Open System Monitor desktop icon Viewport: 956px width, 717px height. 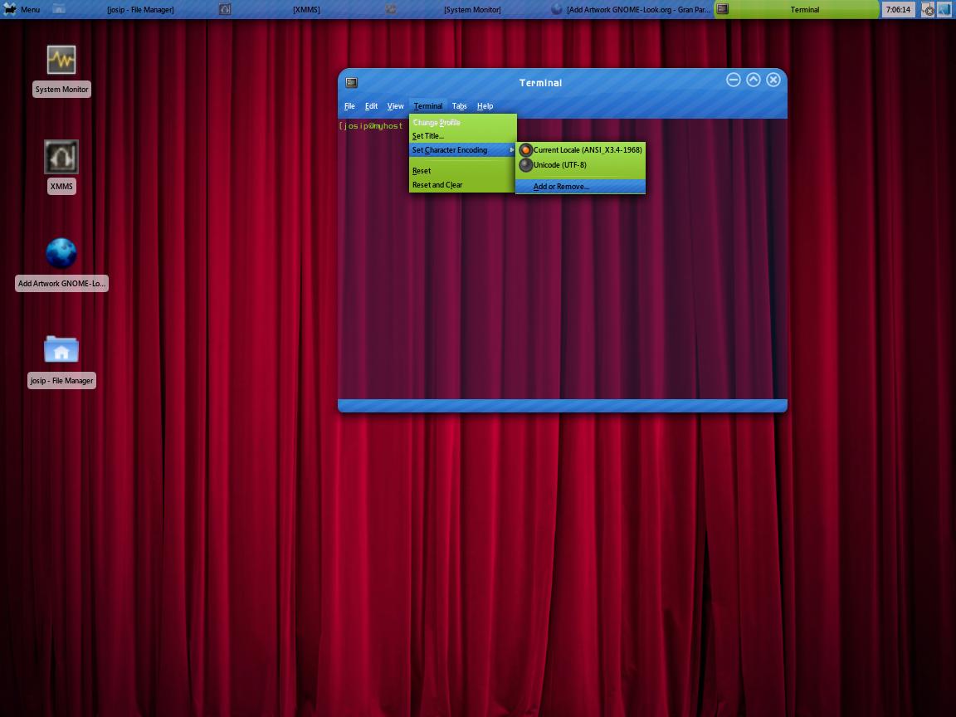tap(61, 60)
